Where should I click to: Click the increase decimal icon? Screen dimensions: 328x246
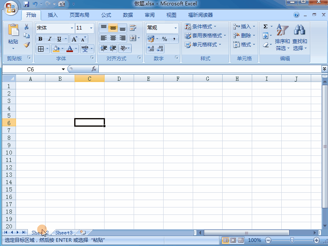(150, 48)
